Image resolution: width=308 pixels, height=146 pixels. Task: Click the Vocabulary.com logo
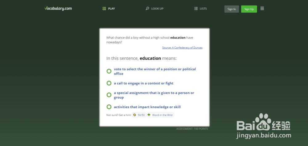pyautogui.click(x=58, y=8)
